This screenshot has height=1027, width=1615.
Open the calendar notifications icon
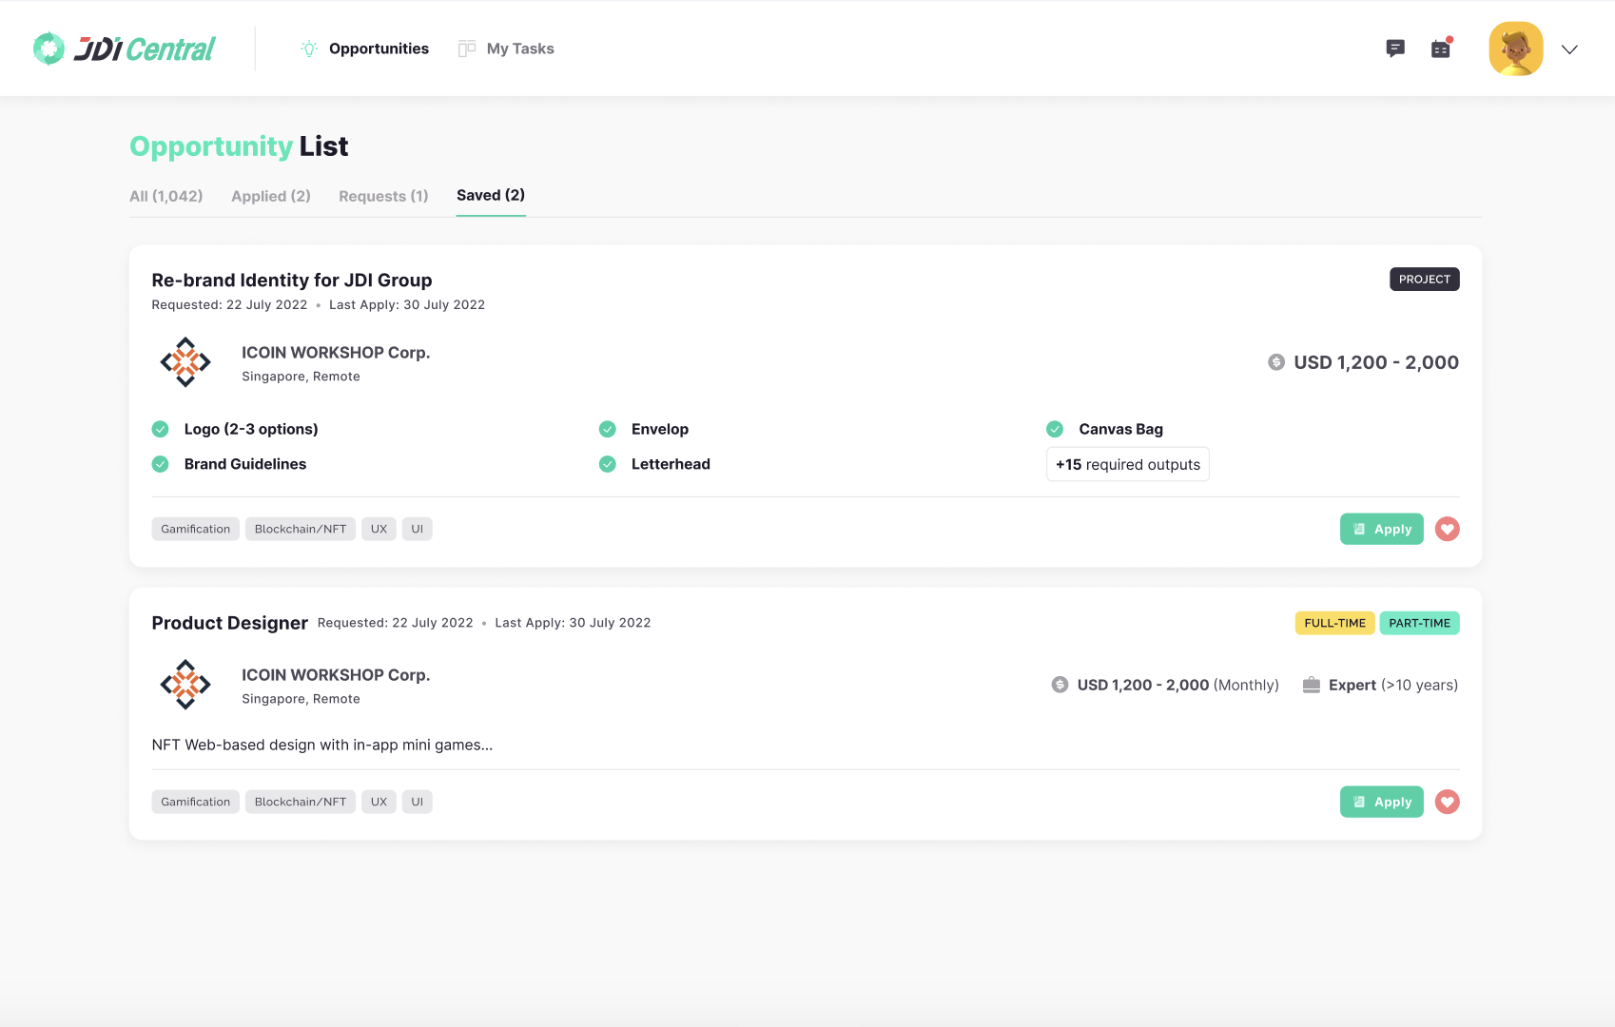pos(1441,48)
